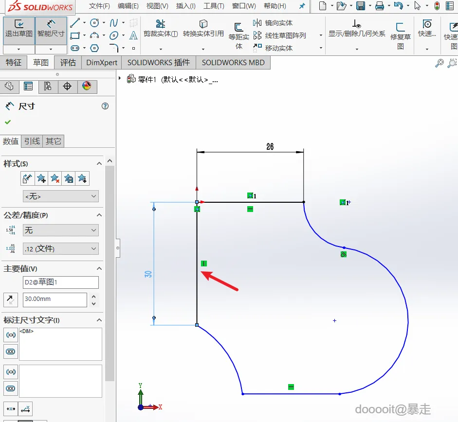Click the 30.00mm value field

[55, 299]
